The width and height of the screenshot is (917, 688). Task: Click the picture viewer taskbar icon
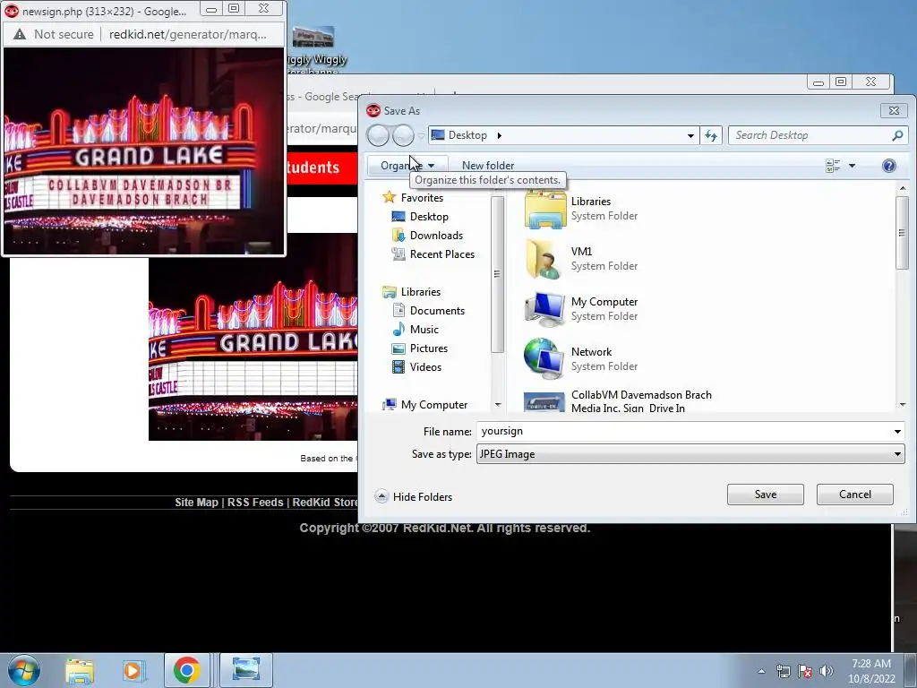pyautogui.click(x=245, y=669)
